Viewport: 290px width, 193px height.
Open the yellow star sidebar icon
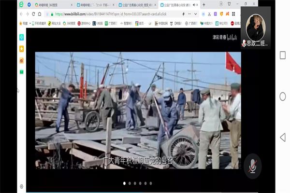(x=22, y=49)
